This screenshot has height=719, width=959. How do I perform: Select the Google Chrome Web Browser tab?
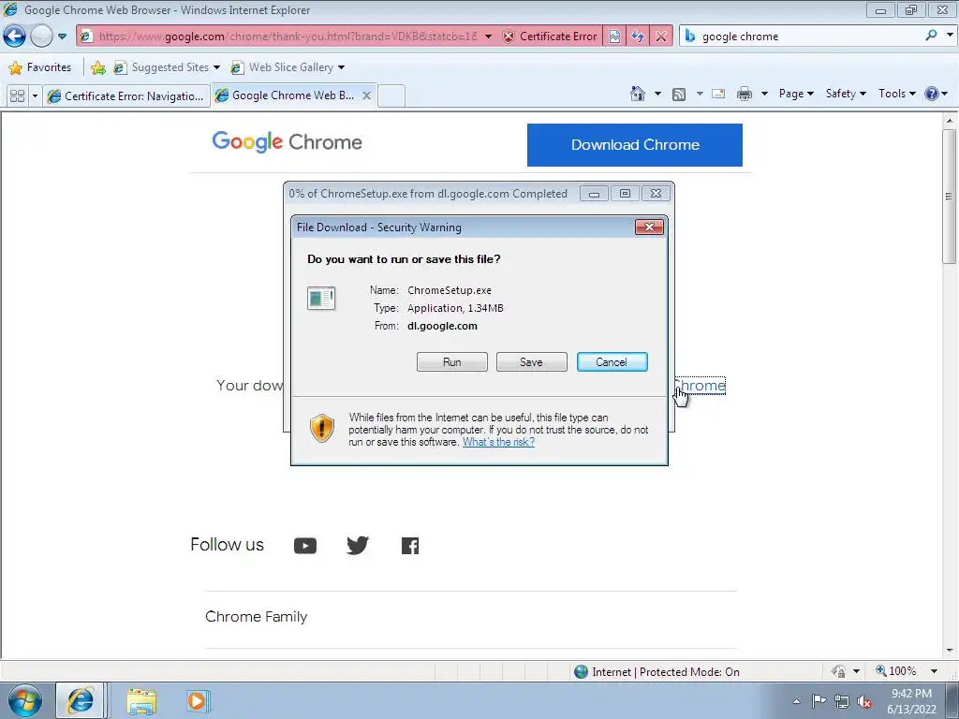(x=287, y=95)
